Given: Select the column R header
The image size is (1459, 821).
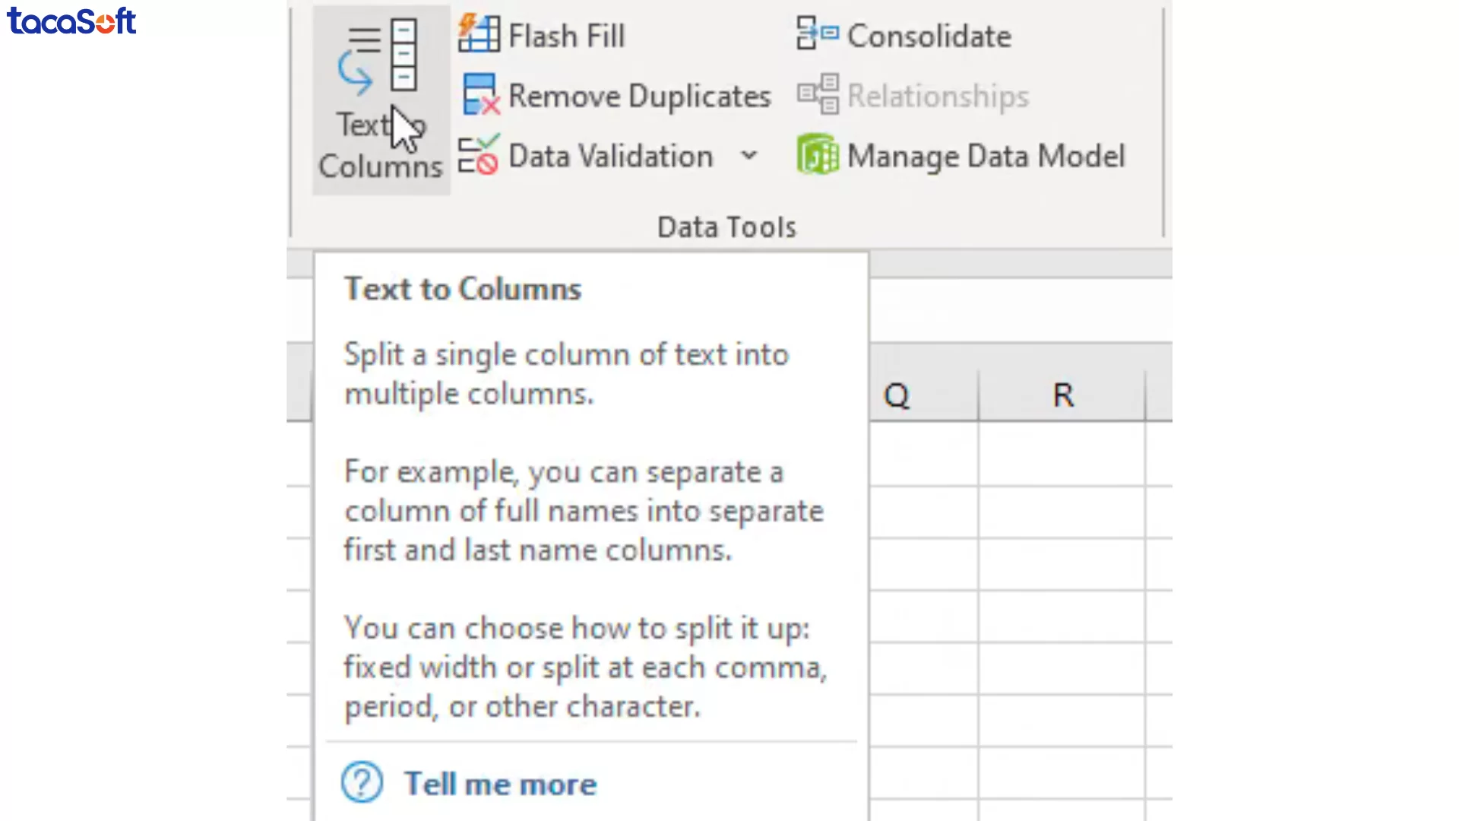Looking at the screenshot, I should click(x=1062, y=395).
